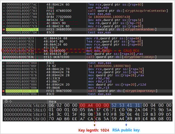Viewport: 175px width, 134px height.
Task: Click address 0000000180007831
Action: click(18, 48)
